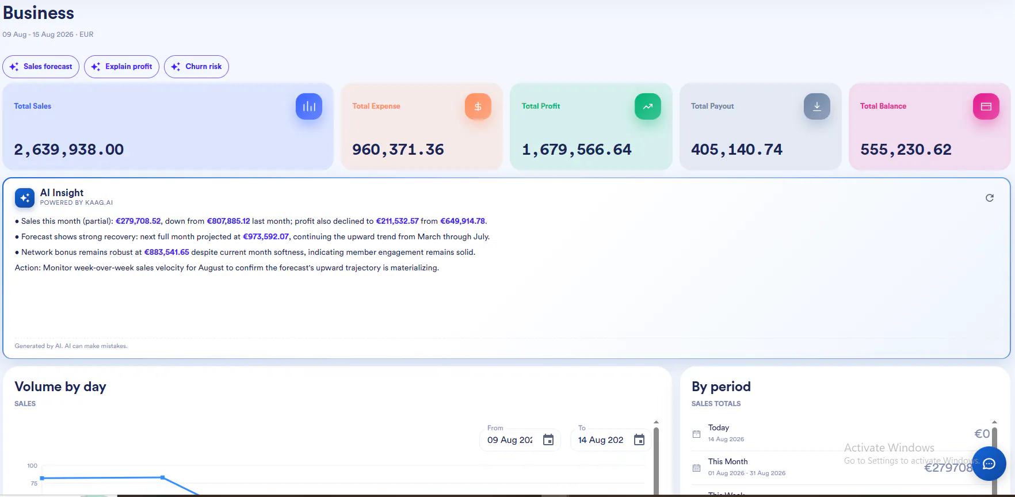
Task: Click the €279,708.52 sales figure
Action: [x=138, y=221]
